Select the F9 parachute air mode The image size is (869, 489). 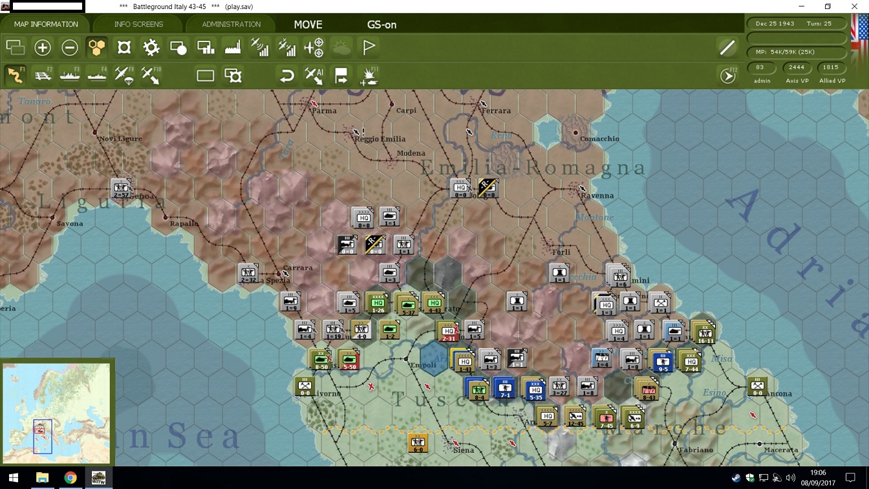click(124, 76)
